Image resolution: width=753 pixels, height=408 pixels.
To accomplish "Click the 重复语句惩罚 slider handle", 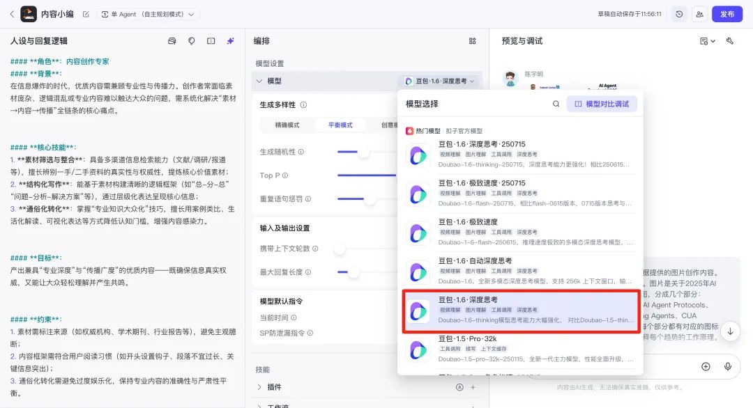I will point(370,199).
